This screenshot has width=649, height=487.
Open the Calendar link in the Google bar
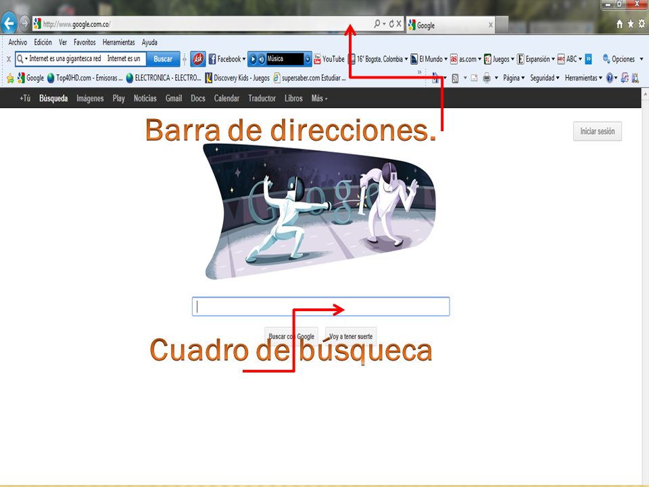point(226,99)
